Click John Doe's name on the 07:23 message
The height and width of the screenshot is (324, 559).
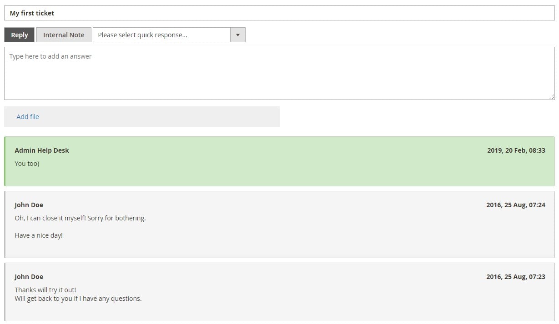[x=29, y=277]
